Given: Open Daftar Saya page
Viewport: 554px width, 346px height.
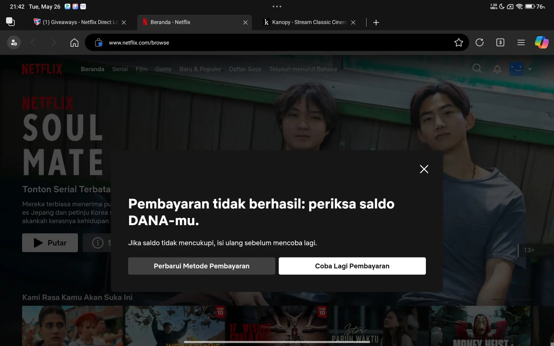Looking at the screenshot, I should [245, 69].
